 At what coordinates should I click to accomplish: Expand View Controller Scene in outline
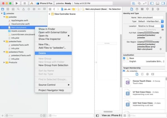(50, 14)
